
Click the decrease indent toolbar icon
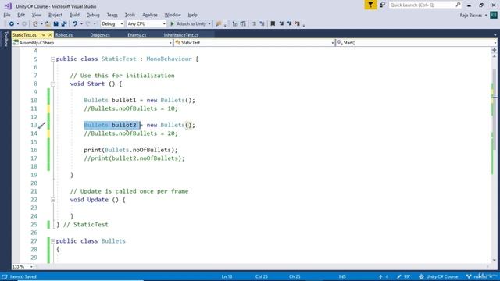[235, 24]
